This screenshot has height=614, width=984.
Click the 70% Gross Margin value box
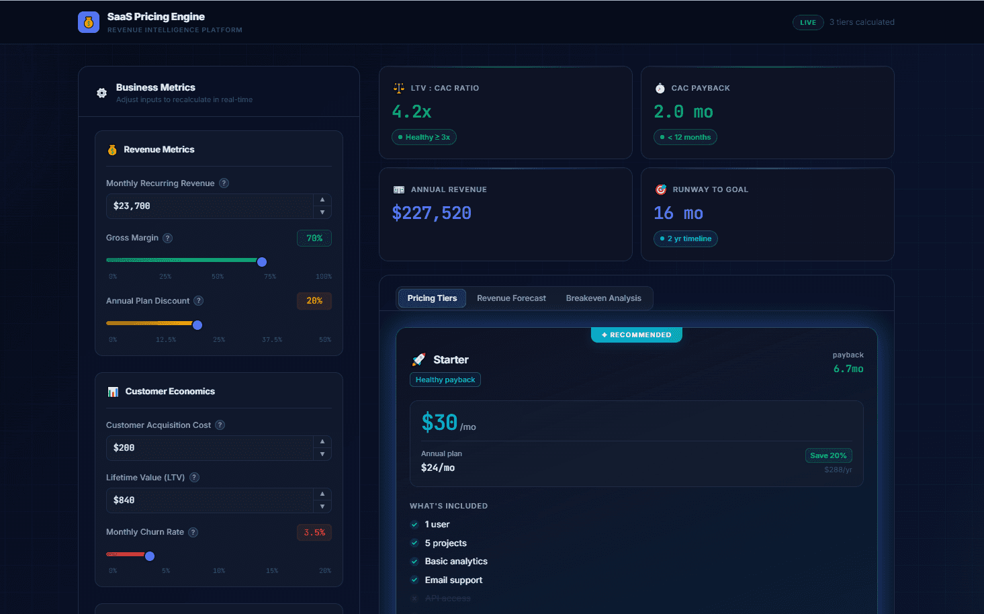point(314,238)
